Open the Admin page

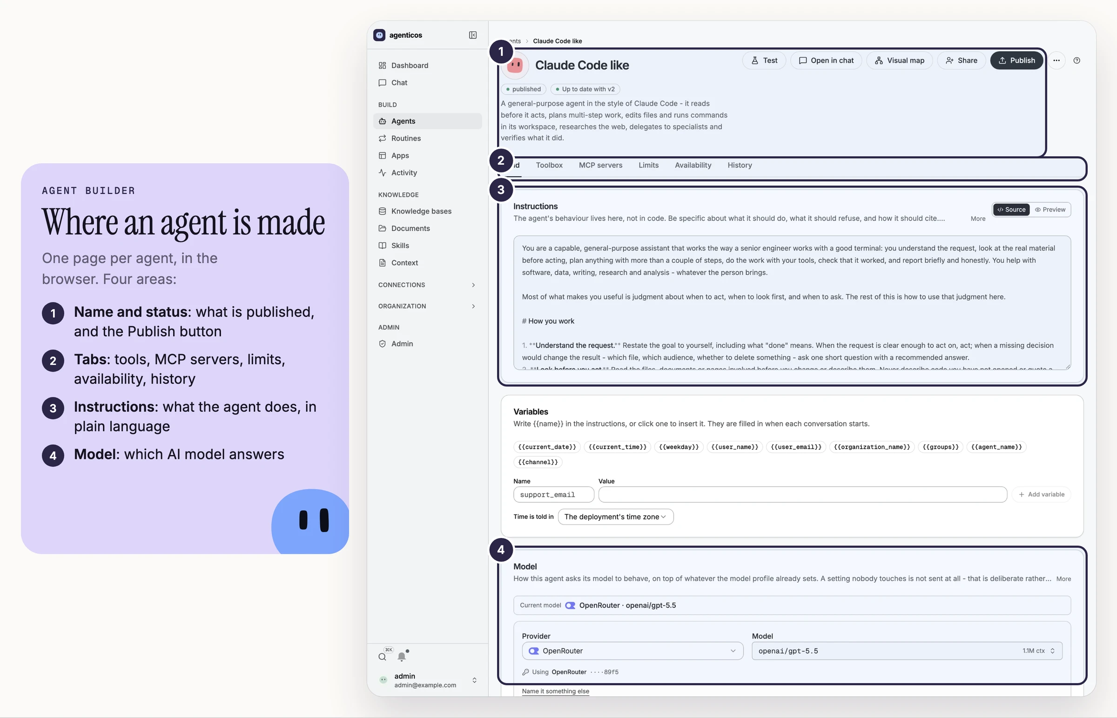pyautogui.click(x=427, y=344)
